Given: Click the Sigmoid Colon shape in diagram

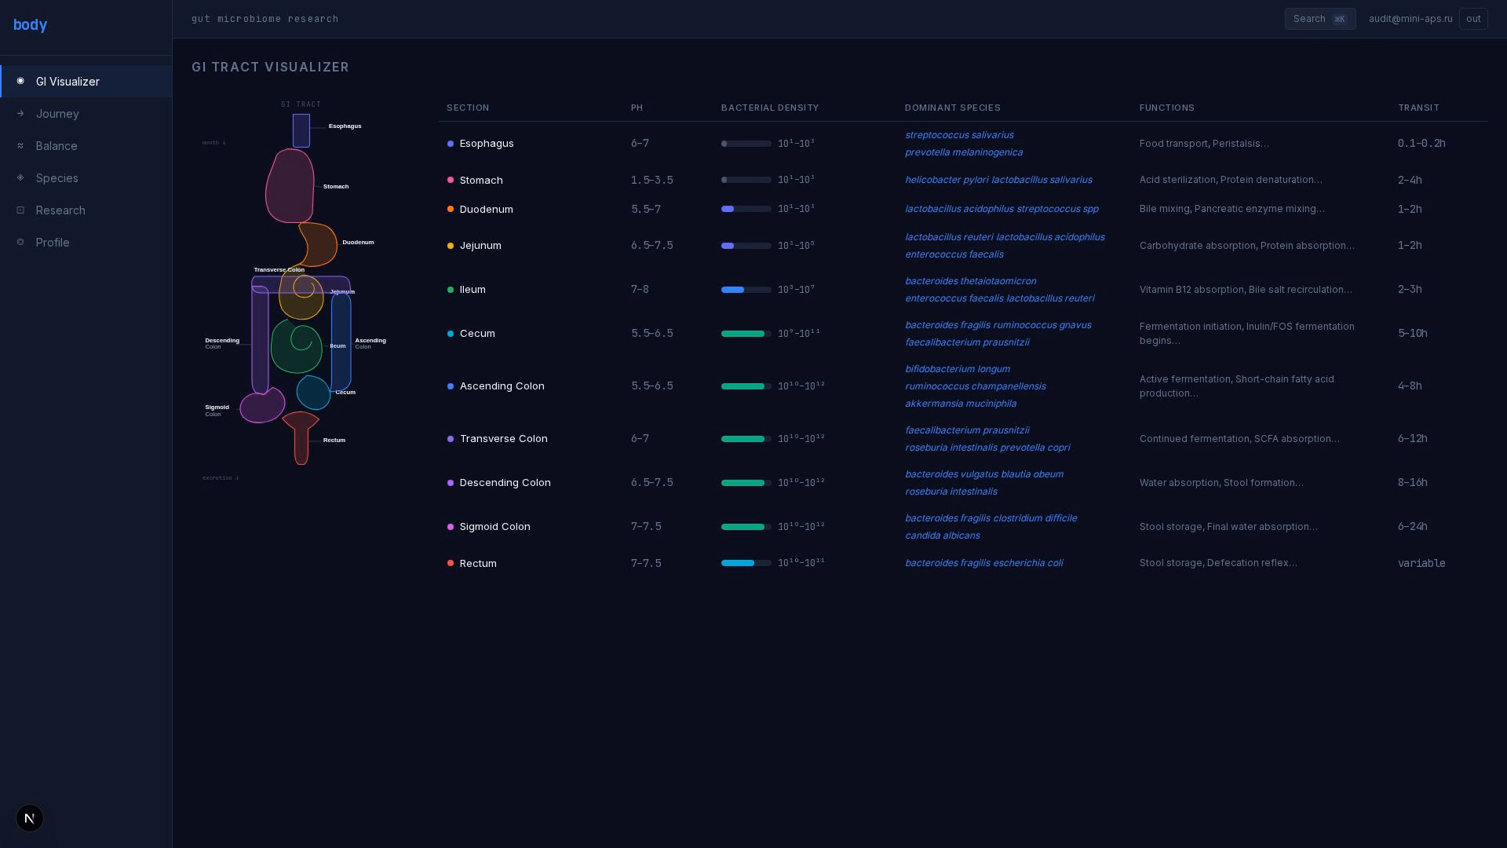Looking at the screenshot, I should [262, 405].
